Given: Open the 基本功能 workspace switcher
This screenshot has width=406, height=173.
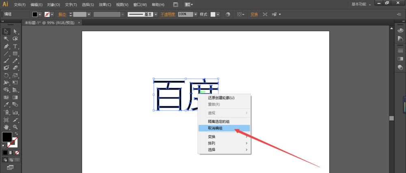Looking at the screenshot, I should [x=361, y=4].
